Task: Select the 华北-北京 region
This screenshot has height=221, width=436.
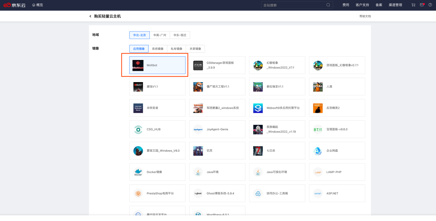Action: (x=139, y=35)
